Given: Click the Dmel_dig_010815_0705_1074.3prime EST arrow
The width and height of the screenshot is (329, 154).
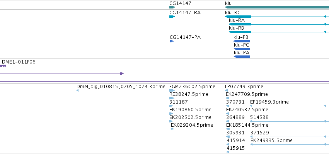Looking at the screenshot, I should click(77, 90).
